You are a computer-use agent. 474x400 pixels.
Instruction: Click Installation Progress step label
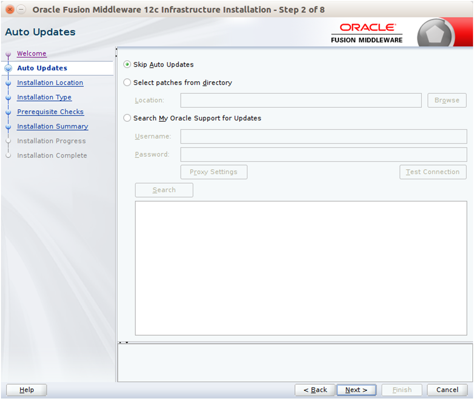pos(51,141)
